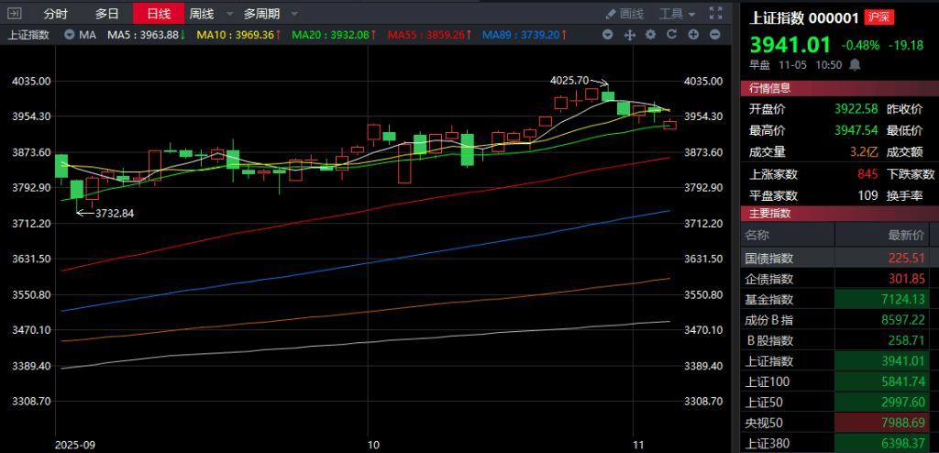
Task: Open the 画线 drawing tool
Action: (624, 14)
